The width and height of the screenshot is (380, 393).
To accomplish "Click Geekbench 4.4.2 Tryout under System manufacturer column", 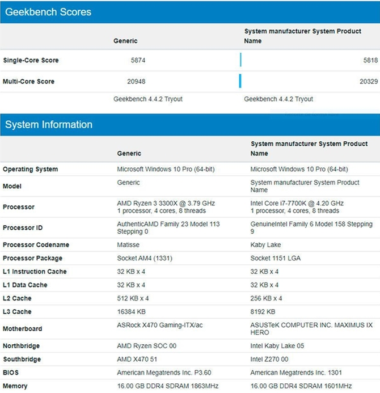I will click(x=278, y=99).
